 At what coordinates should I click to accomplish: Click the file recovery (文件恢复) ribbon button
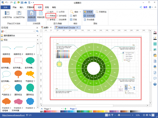89,16
